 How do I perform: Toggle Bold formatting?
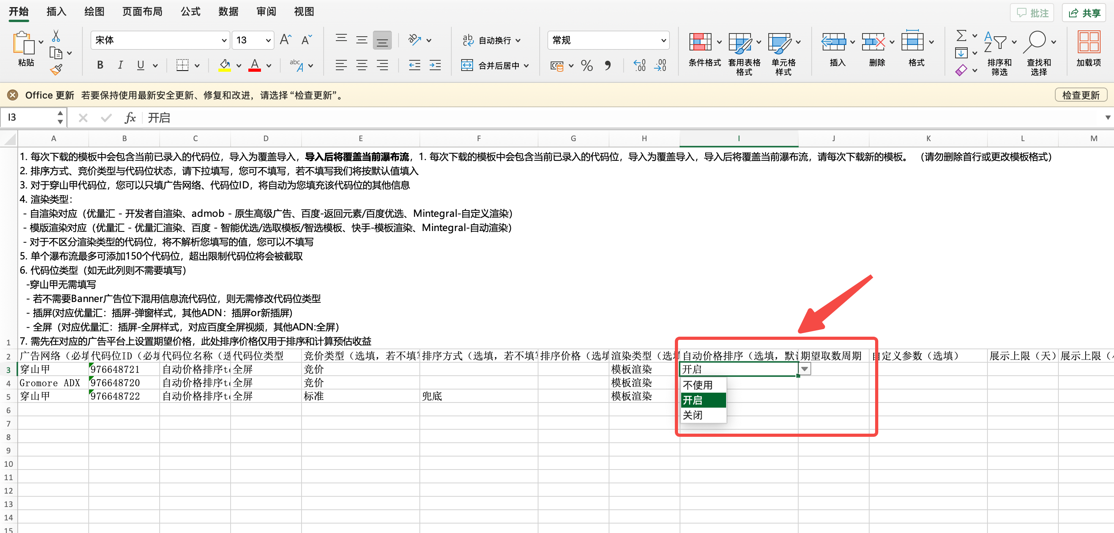(x=100, y=65)
